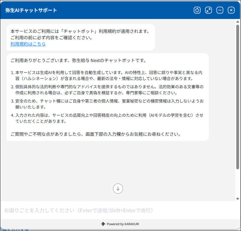This screenshot has width=241, height=231.
Task: Click the ご利用の前に必ず内容をご確認ください line
Action: 51,38
